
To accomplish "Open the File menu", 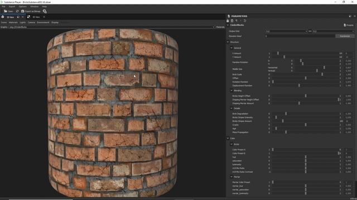I will 3,7.
